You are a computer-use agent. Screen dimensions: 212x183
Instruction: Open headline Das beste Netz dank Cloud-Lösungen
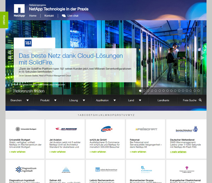coord(71,59)
